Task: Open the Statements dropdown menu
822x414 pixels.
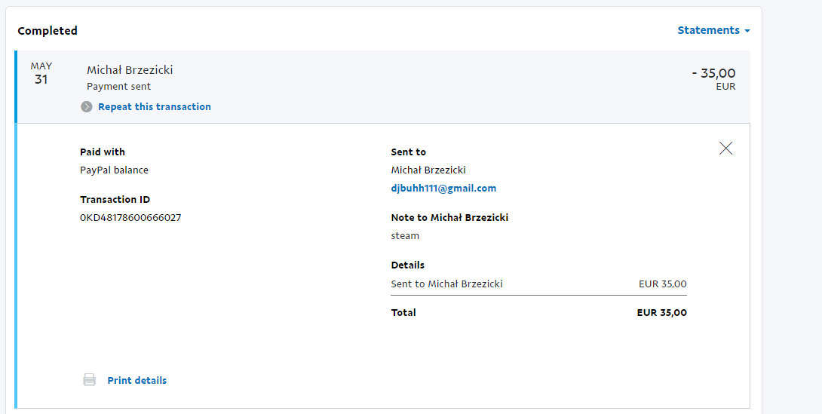Action: pyautogui.click(x=713, y=30)
